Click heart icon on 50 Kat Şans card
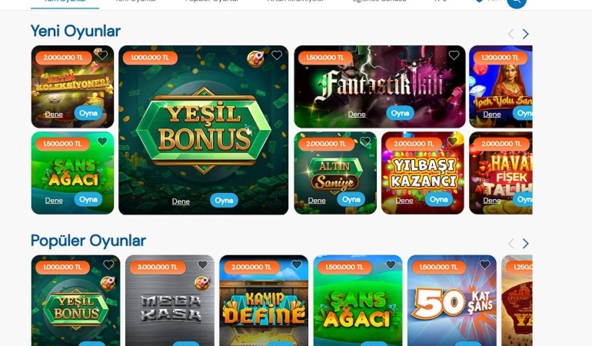Viewport: 592px width, 346px height. point(485,264)
